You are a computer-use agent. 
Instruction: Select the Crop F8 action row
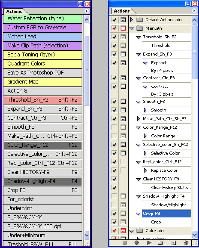(166, 214)
